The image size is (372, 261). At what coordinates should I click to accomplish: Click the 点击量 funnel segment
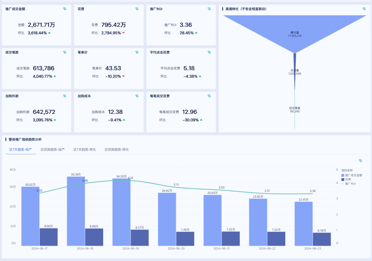click(x=294, y=71)
